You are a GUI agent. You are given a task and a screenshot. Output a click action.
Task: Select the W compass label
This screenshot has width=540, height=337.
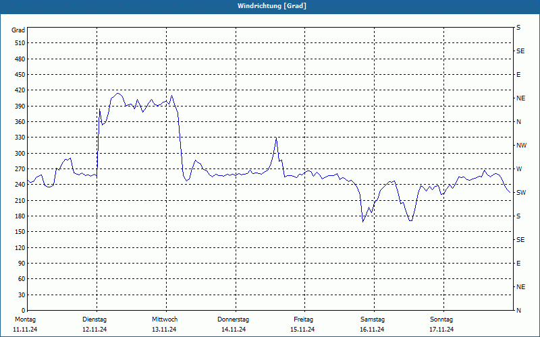(x=519, y=169)
